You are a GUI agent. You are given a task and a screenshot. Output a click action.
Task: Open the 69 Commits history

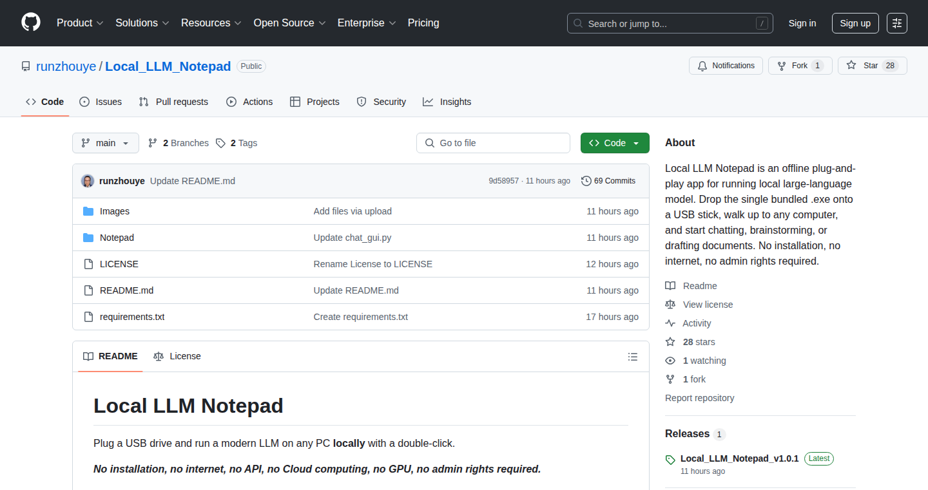tap(608, 181)
